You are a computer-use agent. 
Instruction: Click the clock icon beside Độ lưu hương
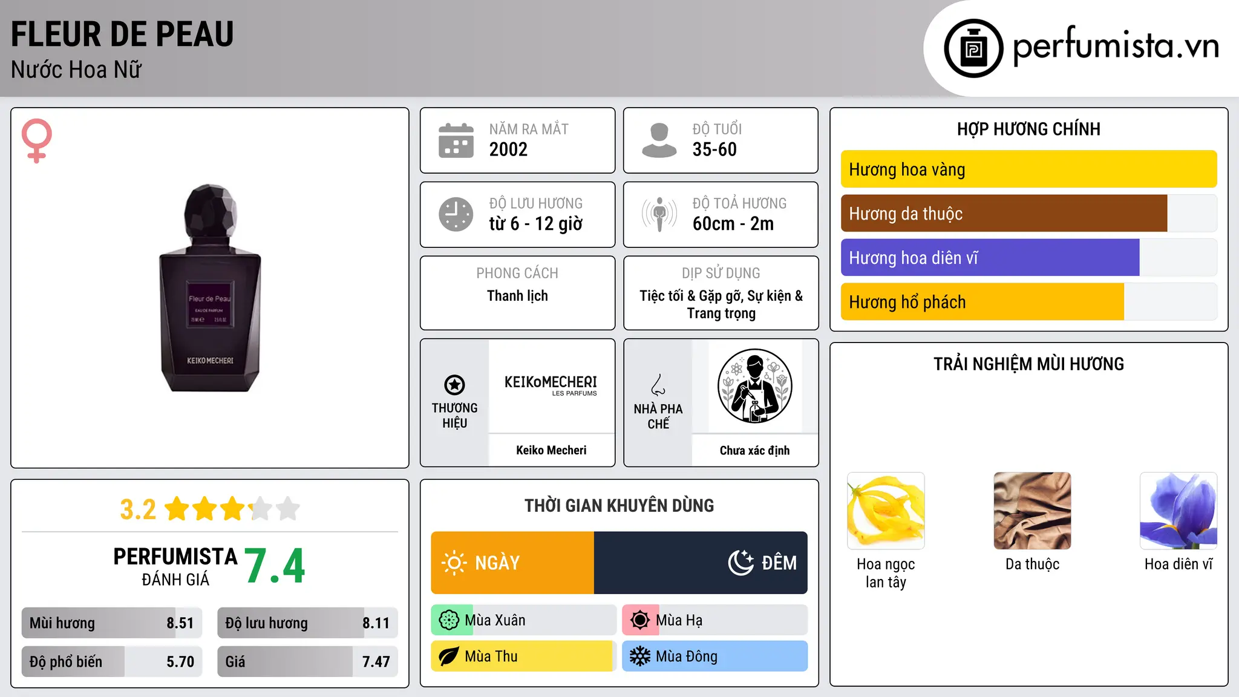point(456,214)
